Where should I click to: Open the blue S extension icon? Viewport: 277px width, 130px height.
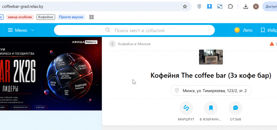220,7
